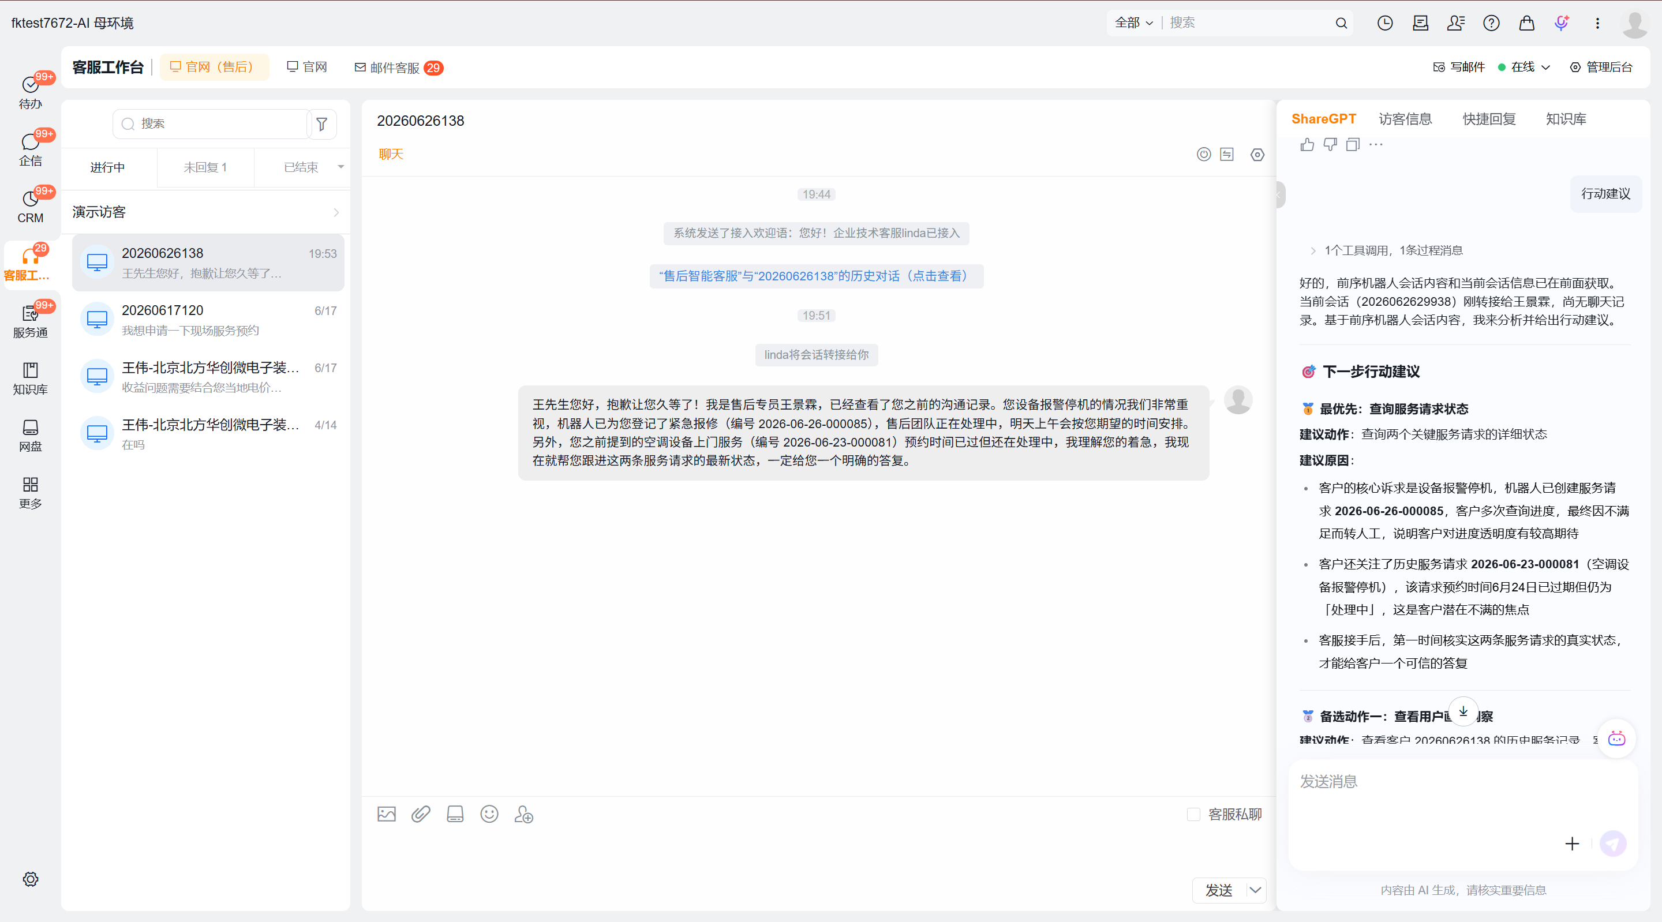
Task: Open the emoji picker in chat toolbar
Action: (x=489, y=814)
